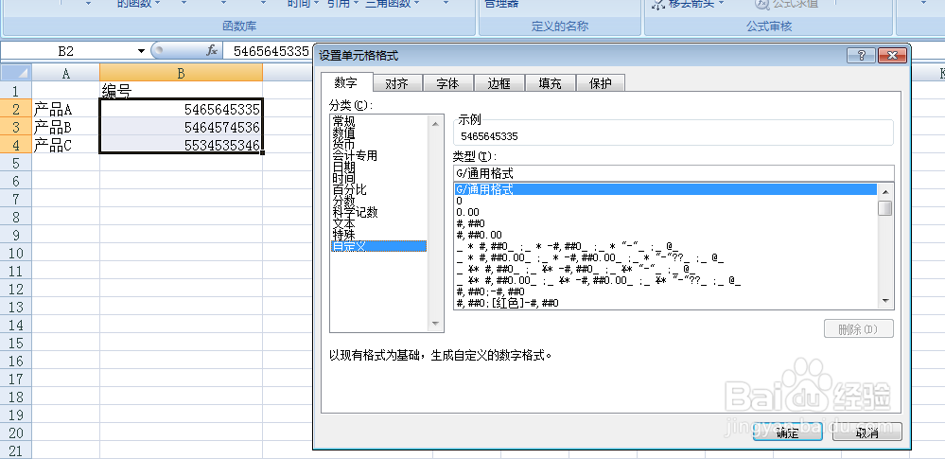Select column B header
This screenshot has width=945, height=459.
tap(182, 73)
